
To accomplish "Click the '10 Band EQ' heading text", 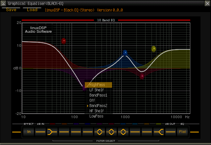I will 106,20.
